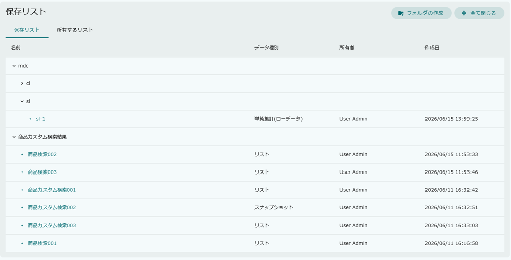This screenshot has width=511, height=260.
Task: Select the 商品カスタム検索結果 folder name
Action: click(42, 137)
